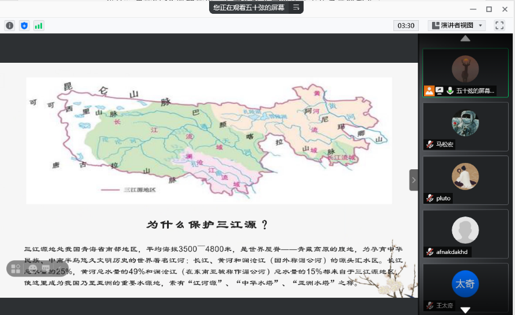Screen dimensions: 515x315
Task: Click the green microphone icon on 五十弦 tile
Action: coord(449,90)
